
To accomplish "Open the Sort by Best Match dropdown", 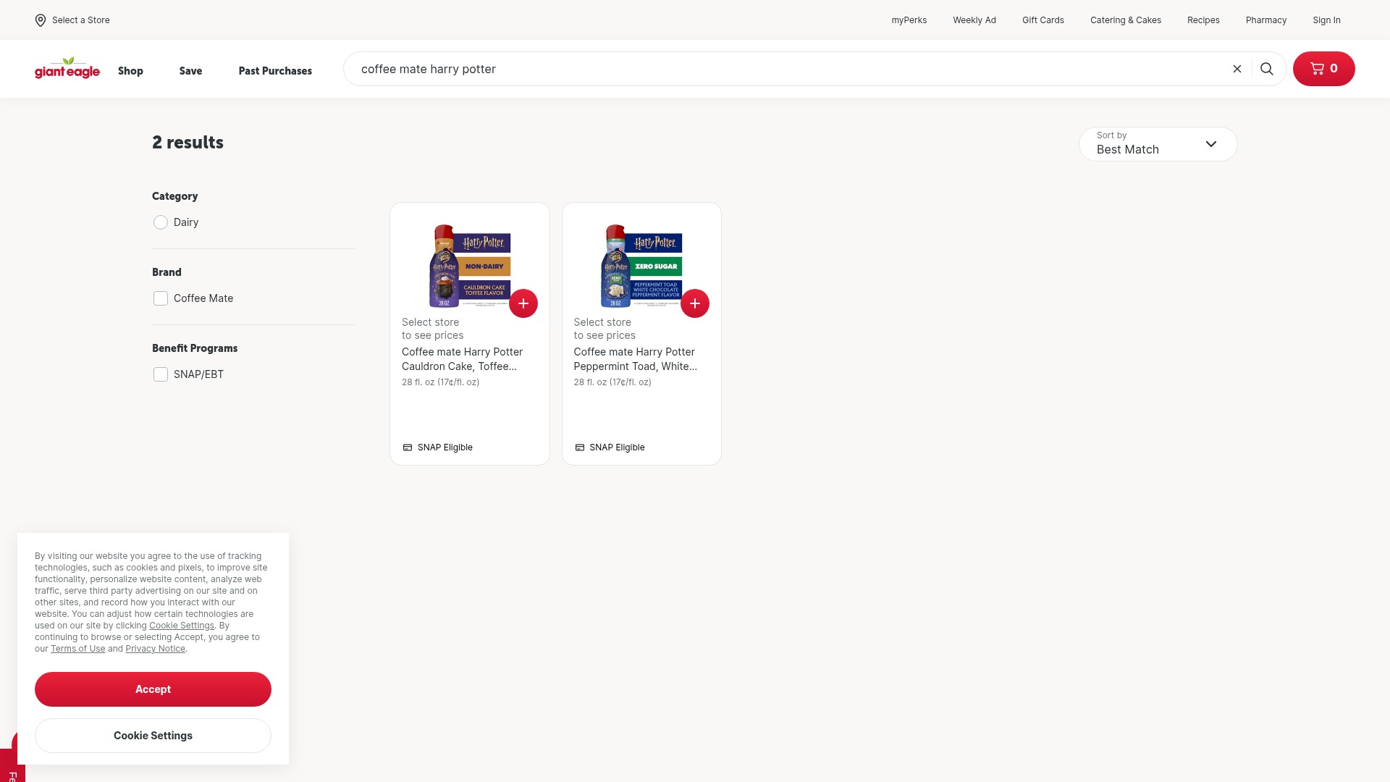I will click(x=1158, y=144).
